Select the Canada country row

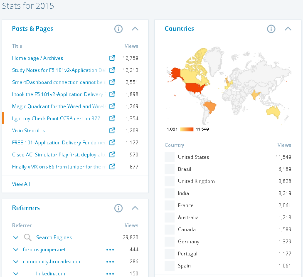pyautogui.click(x=228, y=230)
